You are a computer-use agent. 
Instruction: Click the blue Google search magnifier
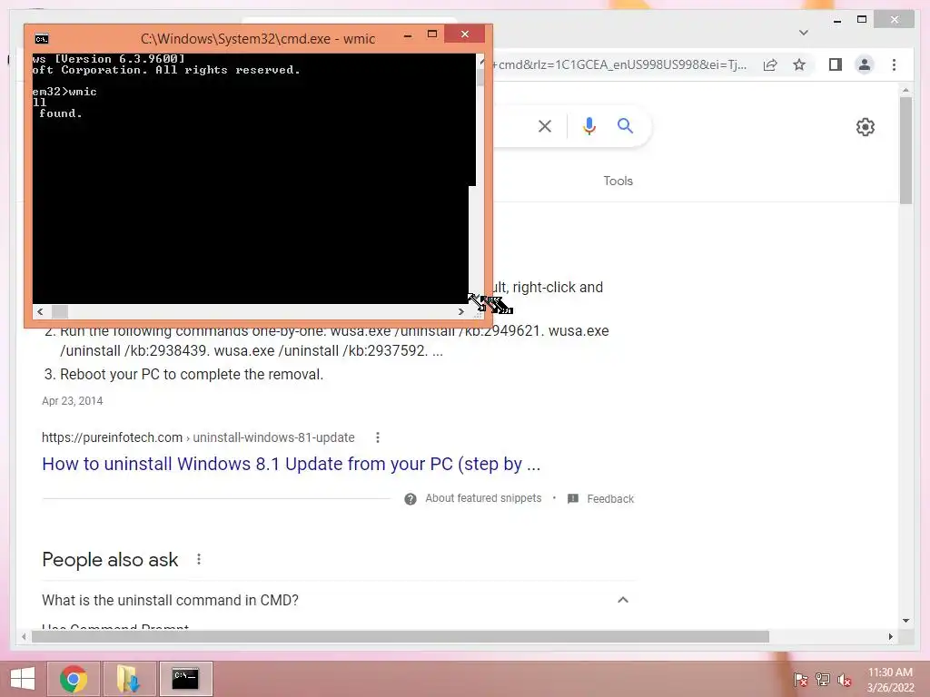tap(625, 125)
